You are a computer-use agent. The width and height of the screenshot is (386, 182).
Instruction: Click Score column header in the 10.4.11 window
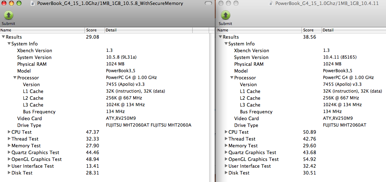point(312,30)
